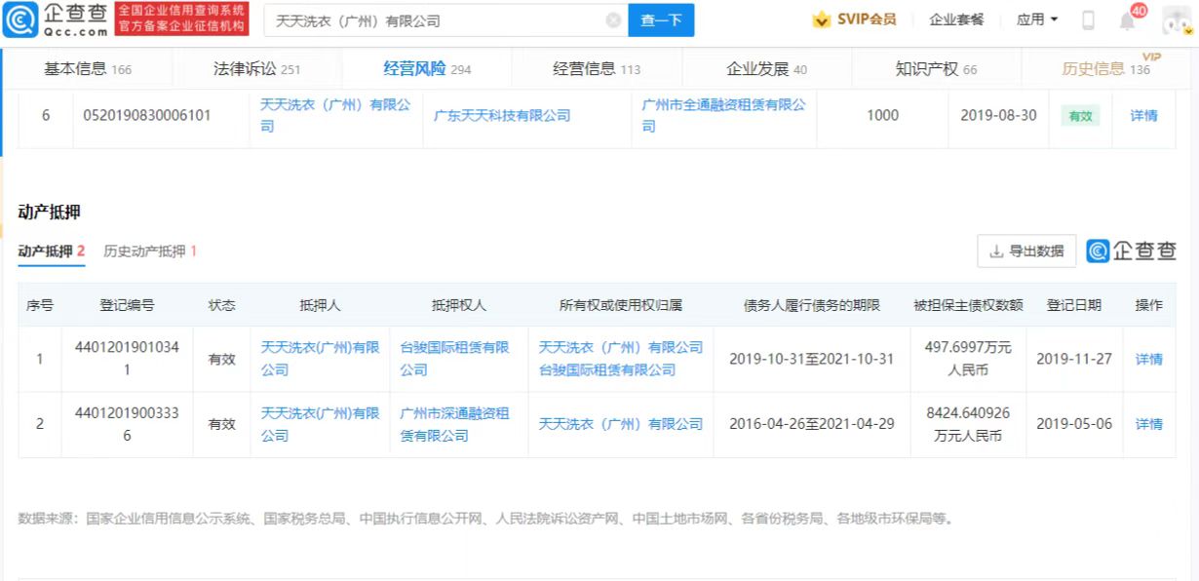Open 详情 for mortgage row 1
The image size is (1199, 581).
[x=1149, y=359]
